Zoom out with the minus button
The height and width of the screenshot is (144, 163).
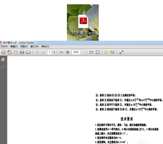click(x=62, y=52)
